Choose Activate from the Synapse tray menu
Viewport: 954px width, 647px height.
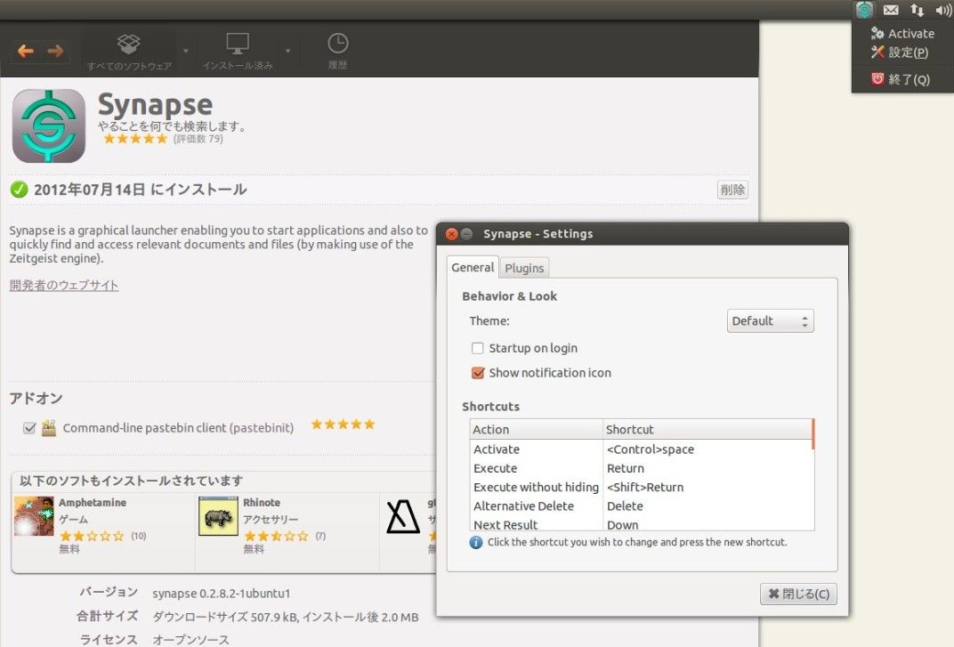pos(902,34)
